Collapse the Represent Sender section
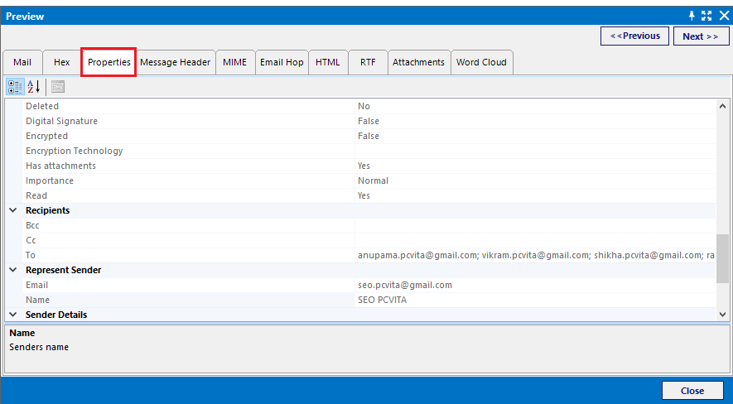The height and width of the screenshot is (404, 733). 13,271
